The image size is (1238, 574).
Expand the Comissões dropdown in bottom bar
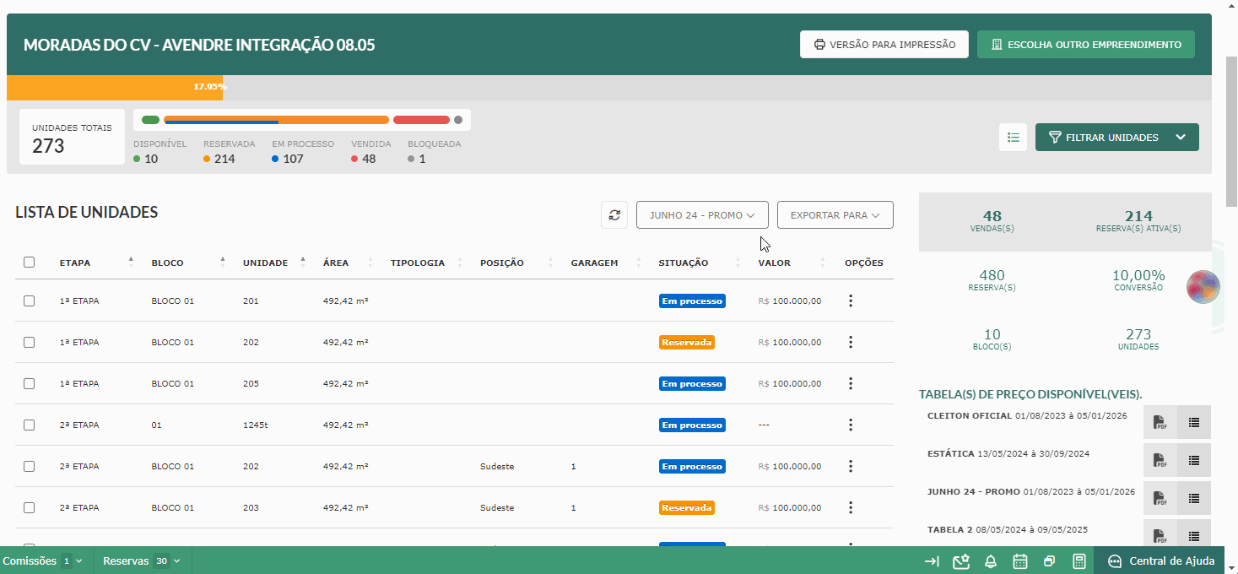click(43, 560)
